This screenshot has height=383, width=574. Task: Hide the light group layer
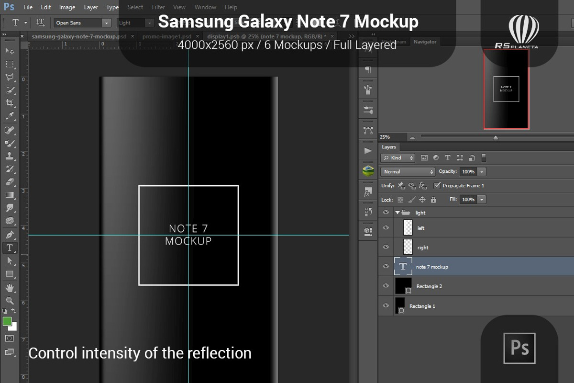(x=386, y=213)
